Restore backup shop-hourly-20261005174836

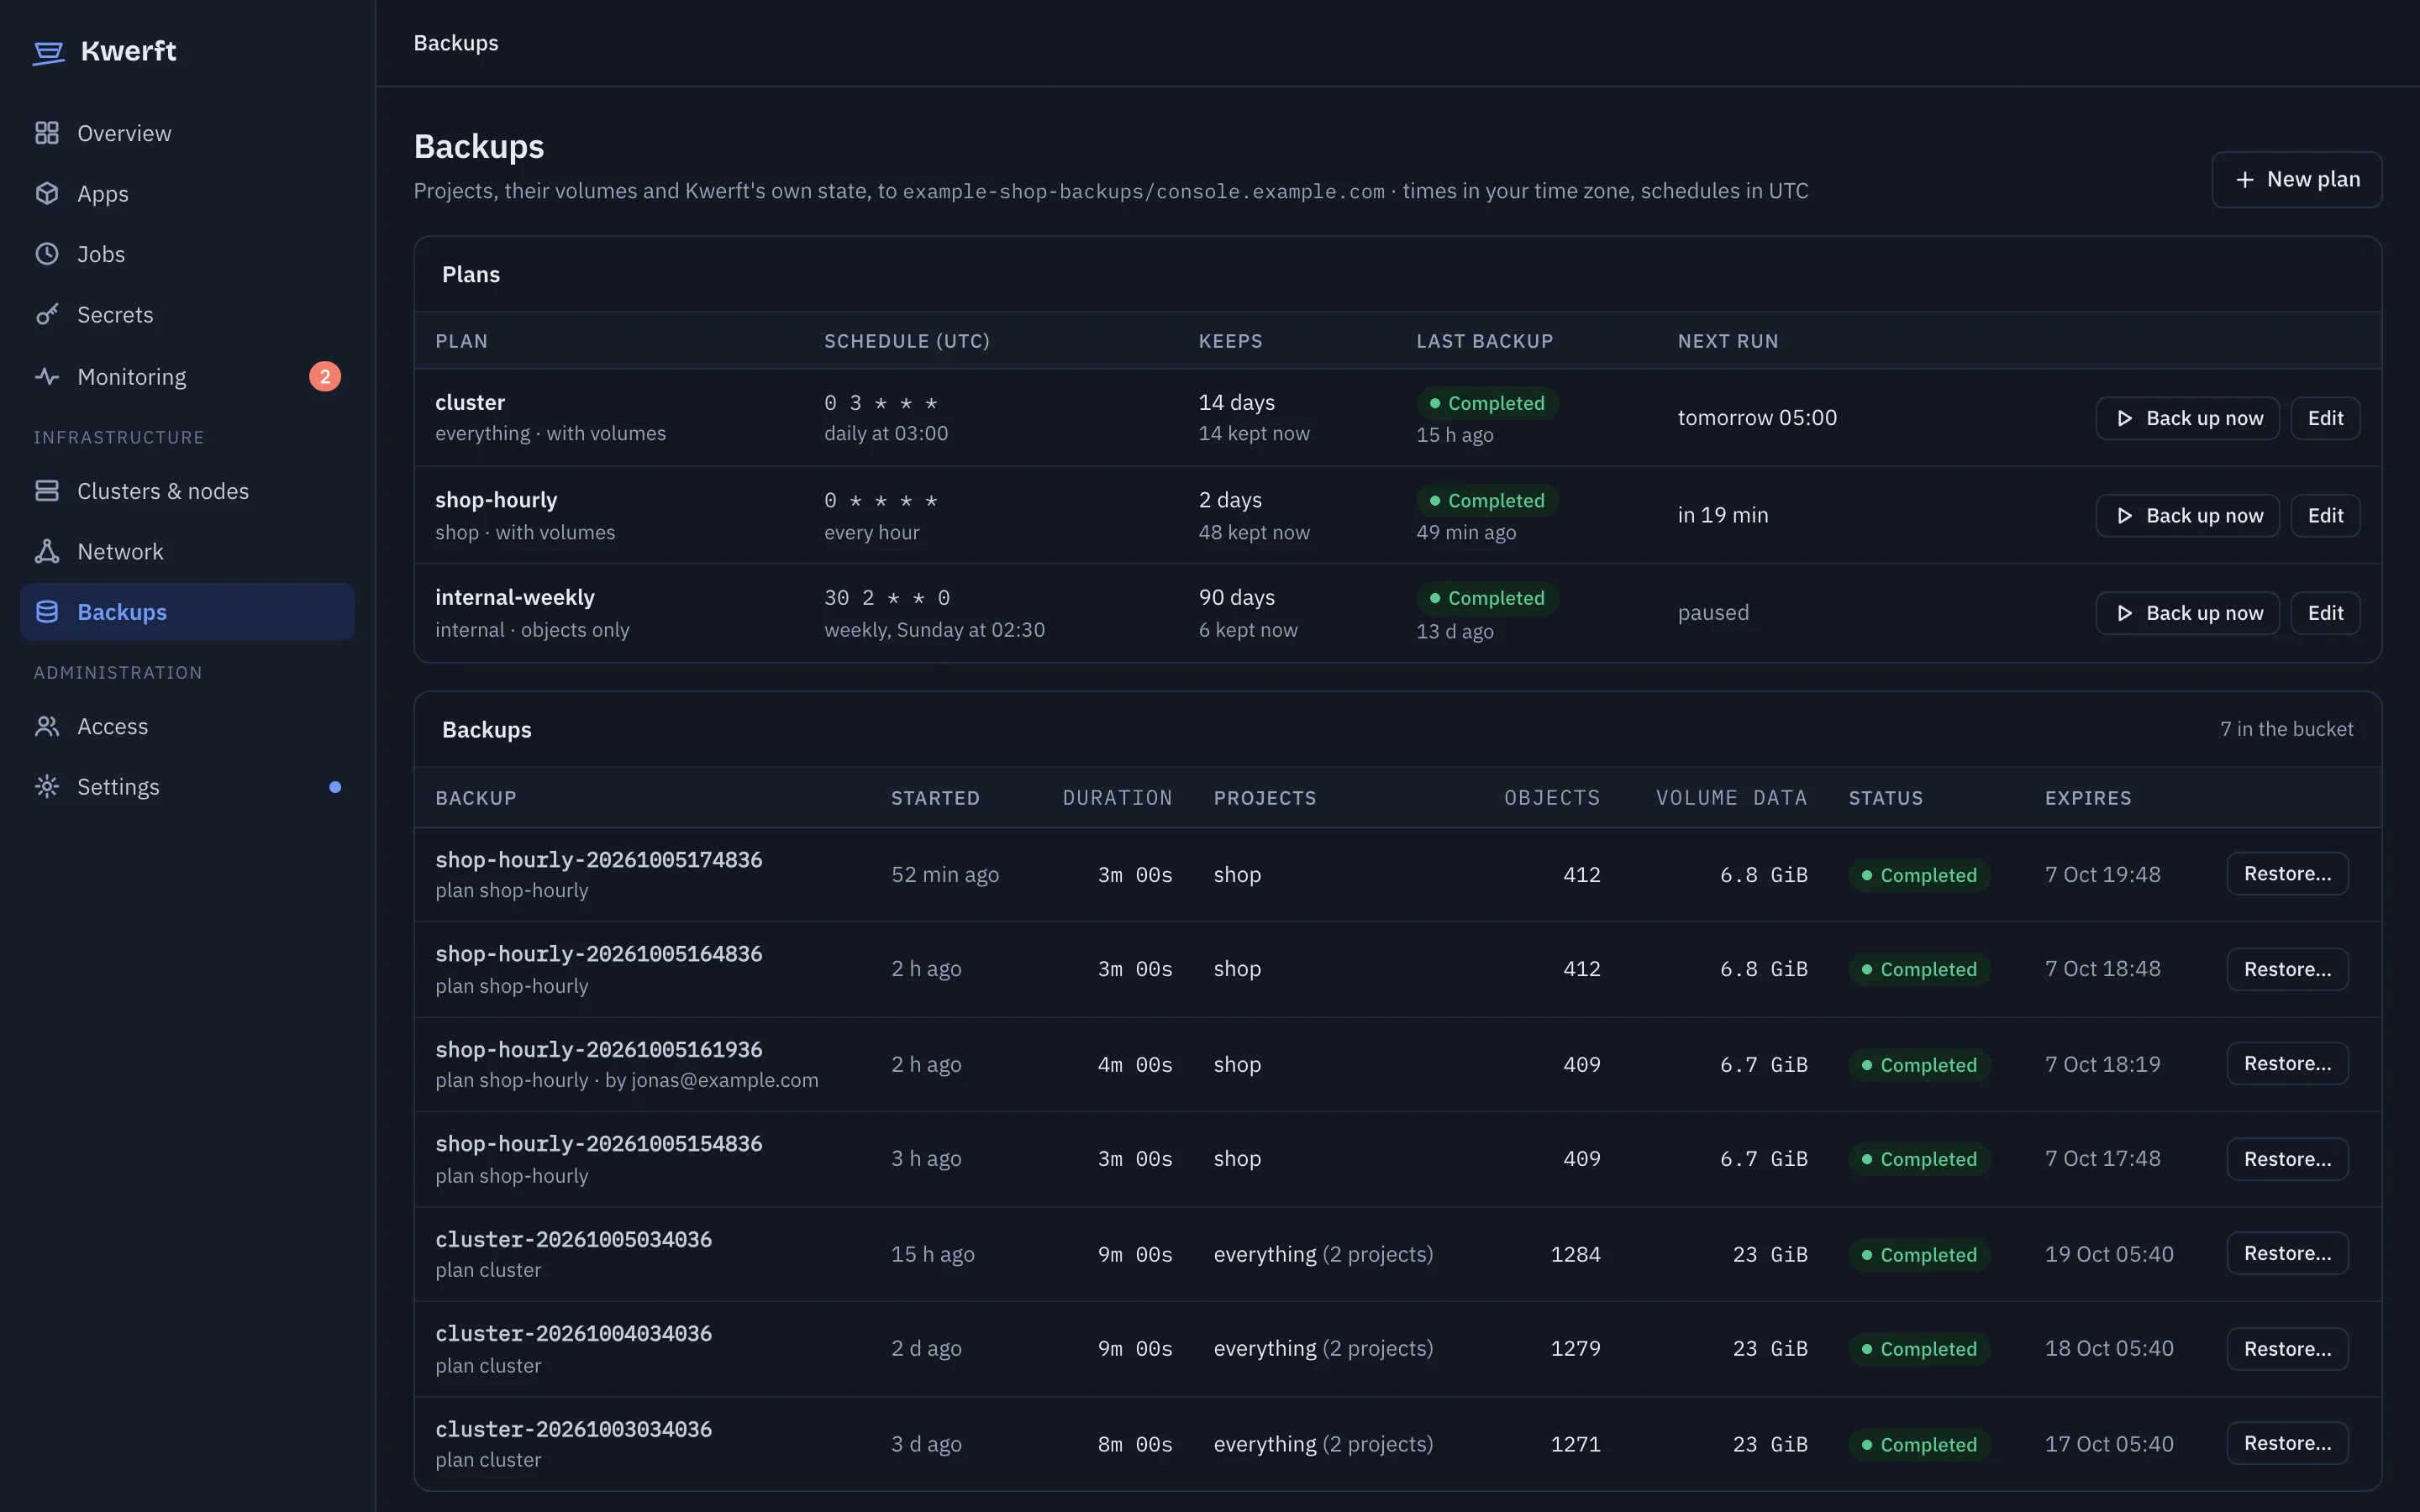(2287, 874)
